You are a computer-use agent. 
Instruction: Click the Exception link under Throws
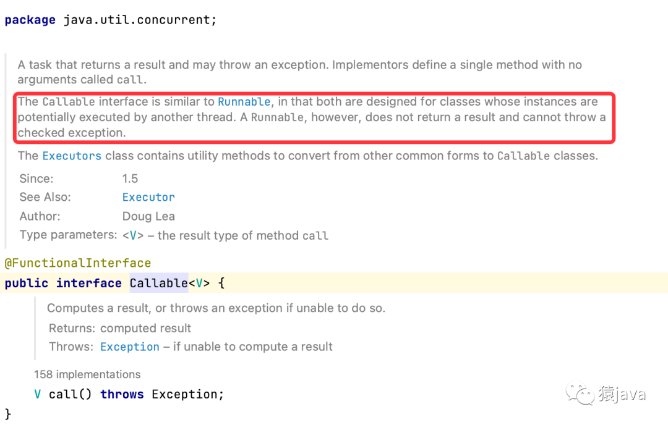pyautogui.click(x=130, y=347)
